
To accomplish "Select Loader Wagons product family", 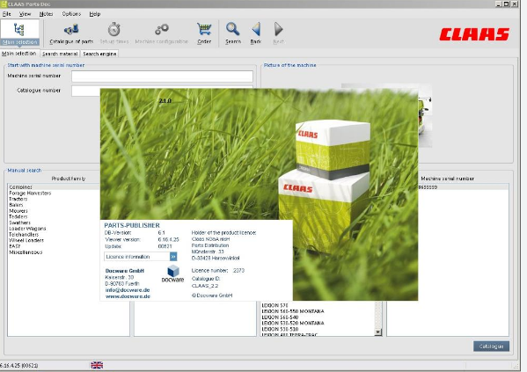I will (x=27, y=229).
